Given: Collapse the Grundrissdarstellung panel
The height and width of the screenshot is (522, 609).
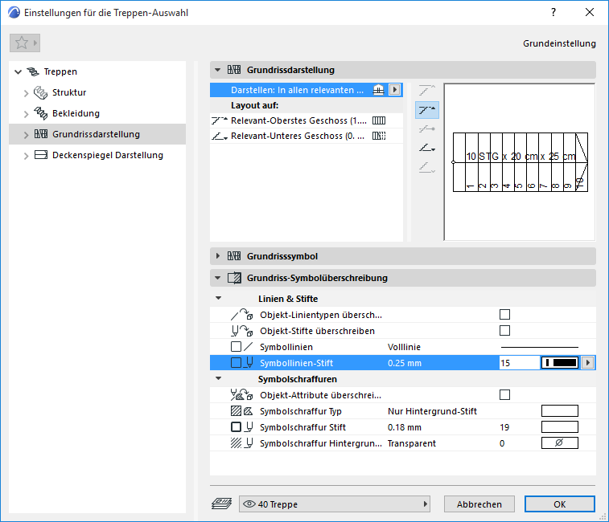Looking at the screenshot, I should click(x=217, y=70).
